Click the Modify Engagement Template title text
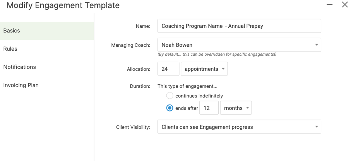 pyautogui.click(x=63, y=5)
